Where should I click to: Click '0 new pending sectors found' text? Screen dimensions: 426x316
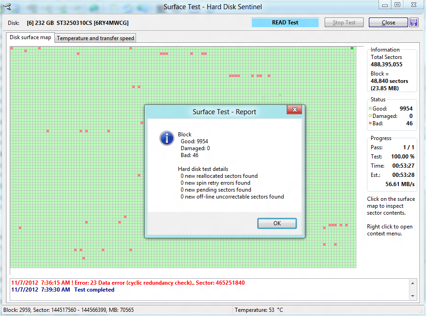[216, 190]
